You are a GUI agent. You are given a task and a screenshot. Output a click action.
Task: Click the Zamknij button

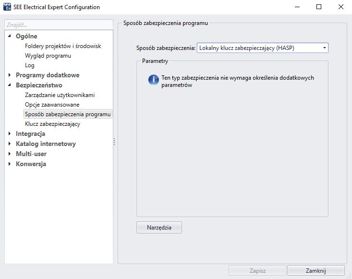tap(316, 270)
